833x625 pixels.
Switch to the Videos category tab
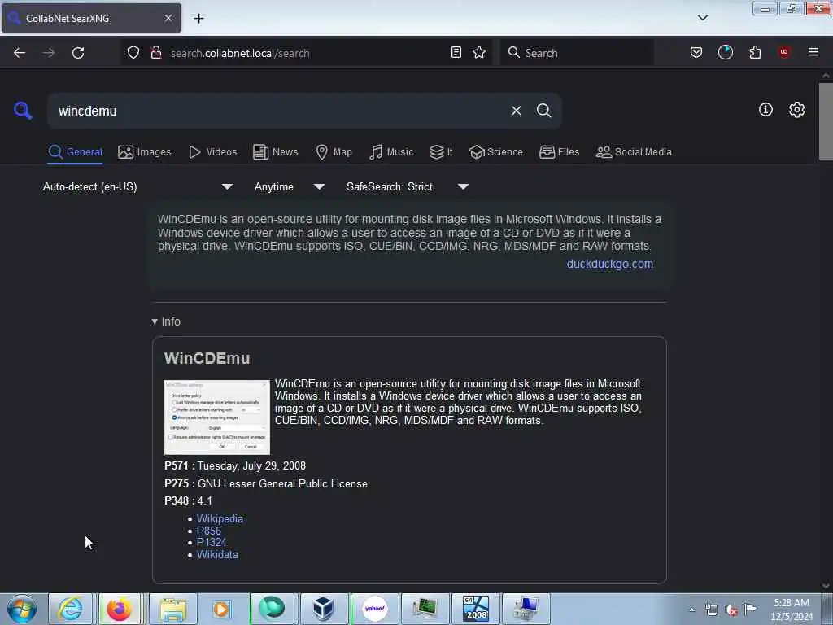(x=213, y=152)
